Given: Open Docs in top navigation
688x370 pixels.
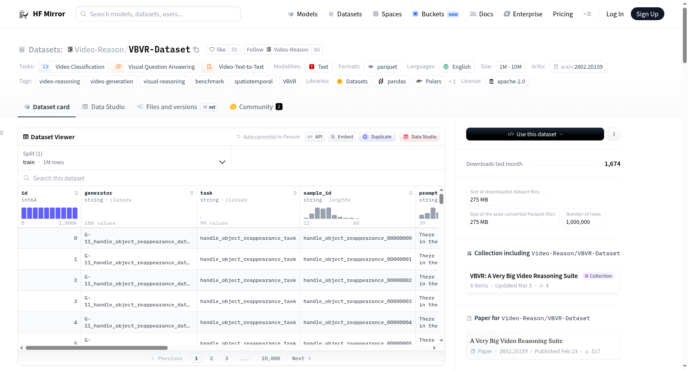Looking at the screenshot, I should [x=481, y=14].
